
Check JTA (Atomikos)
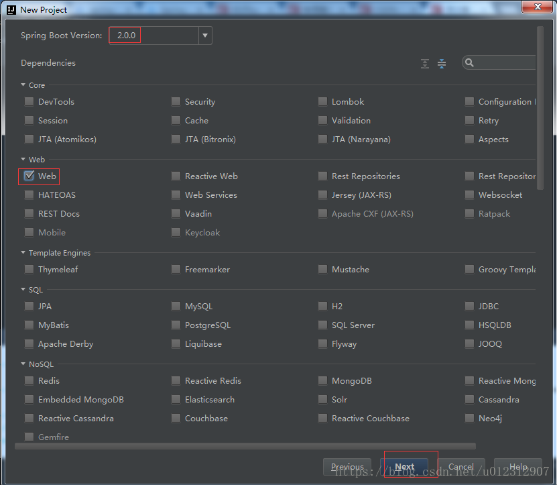tap(29, 139)
